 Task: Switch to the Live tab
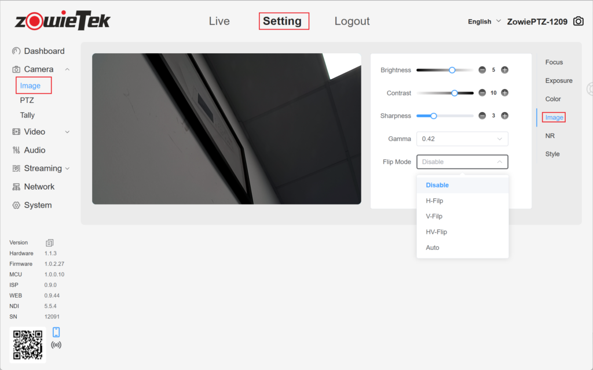click(x=219, y=21)
